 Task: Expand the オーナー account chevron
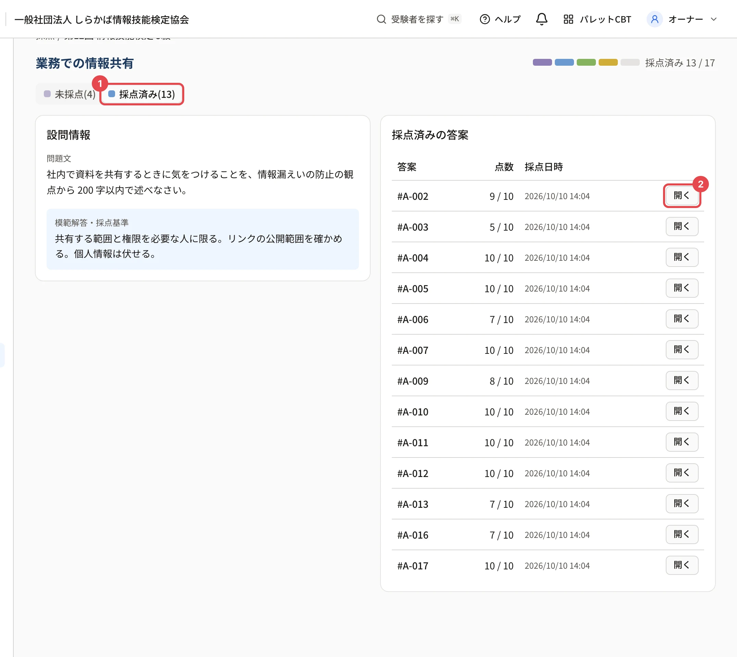click(x=713, y=19)
